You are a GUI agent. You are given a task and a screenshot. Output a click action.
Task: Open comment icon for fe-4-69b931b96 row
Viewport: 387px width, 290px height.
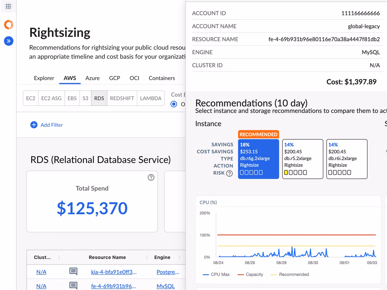(74, 286)
